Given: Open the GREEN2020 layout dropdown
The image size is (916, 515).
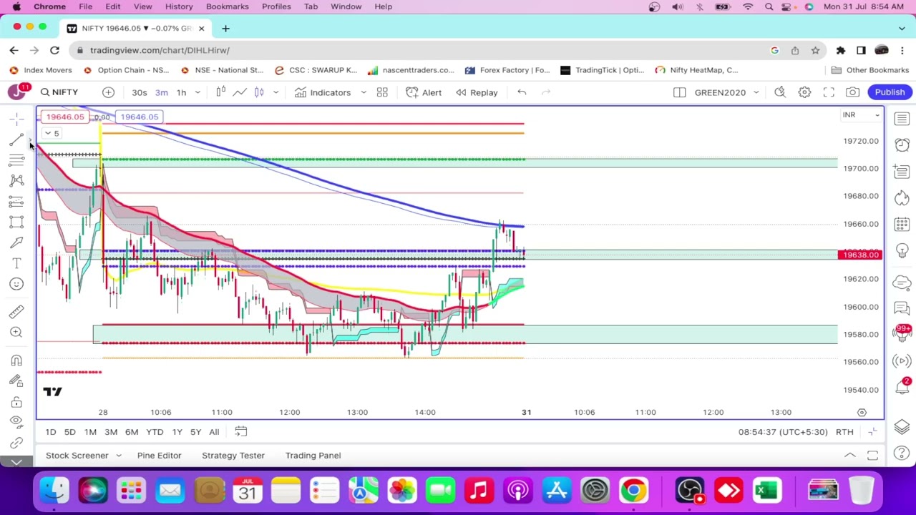Looking at the screenshot, I should pyautogui.click(x=726, y=92).
